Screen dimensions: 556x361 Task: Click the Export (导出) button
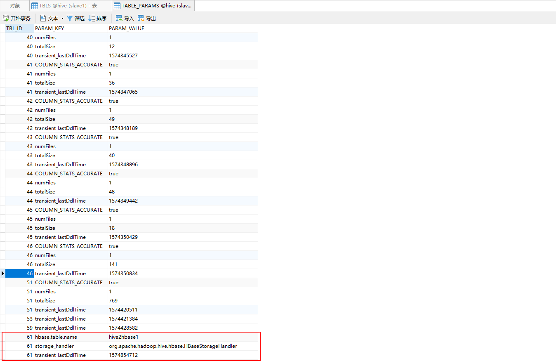[x=147, y=18]
